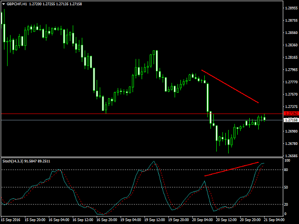
Task: Click the stochastic scale value 0
Action: (x=286, y=214)
